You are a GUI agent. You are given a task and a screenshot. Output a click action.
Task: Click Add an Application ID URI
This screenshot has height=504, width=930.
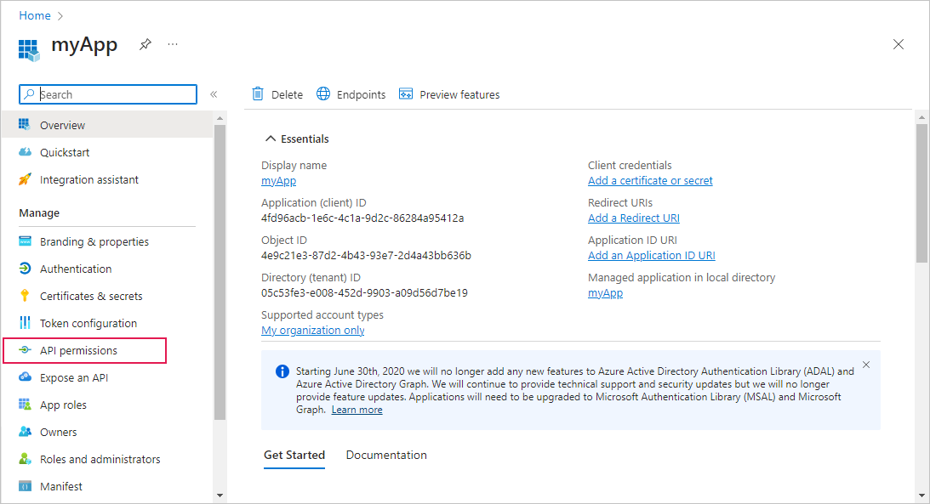coord(651,255)
